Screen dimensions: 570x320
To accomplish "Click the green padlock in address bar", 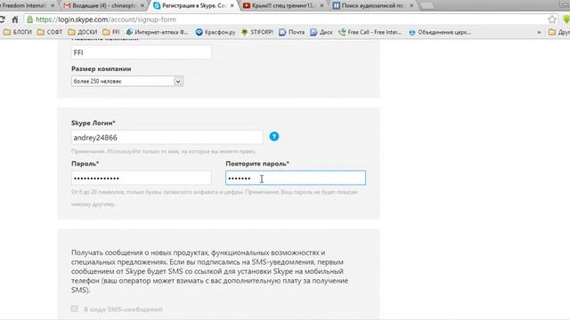I will pos(29,20).
